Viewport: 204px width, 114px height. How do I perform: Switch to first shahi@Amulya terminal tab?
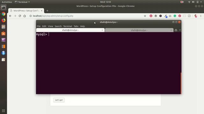70,30
